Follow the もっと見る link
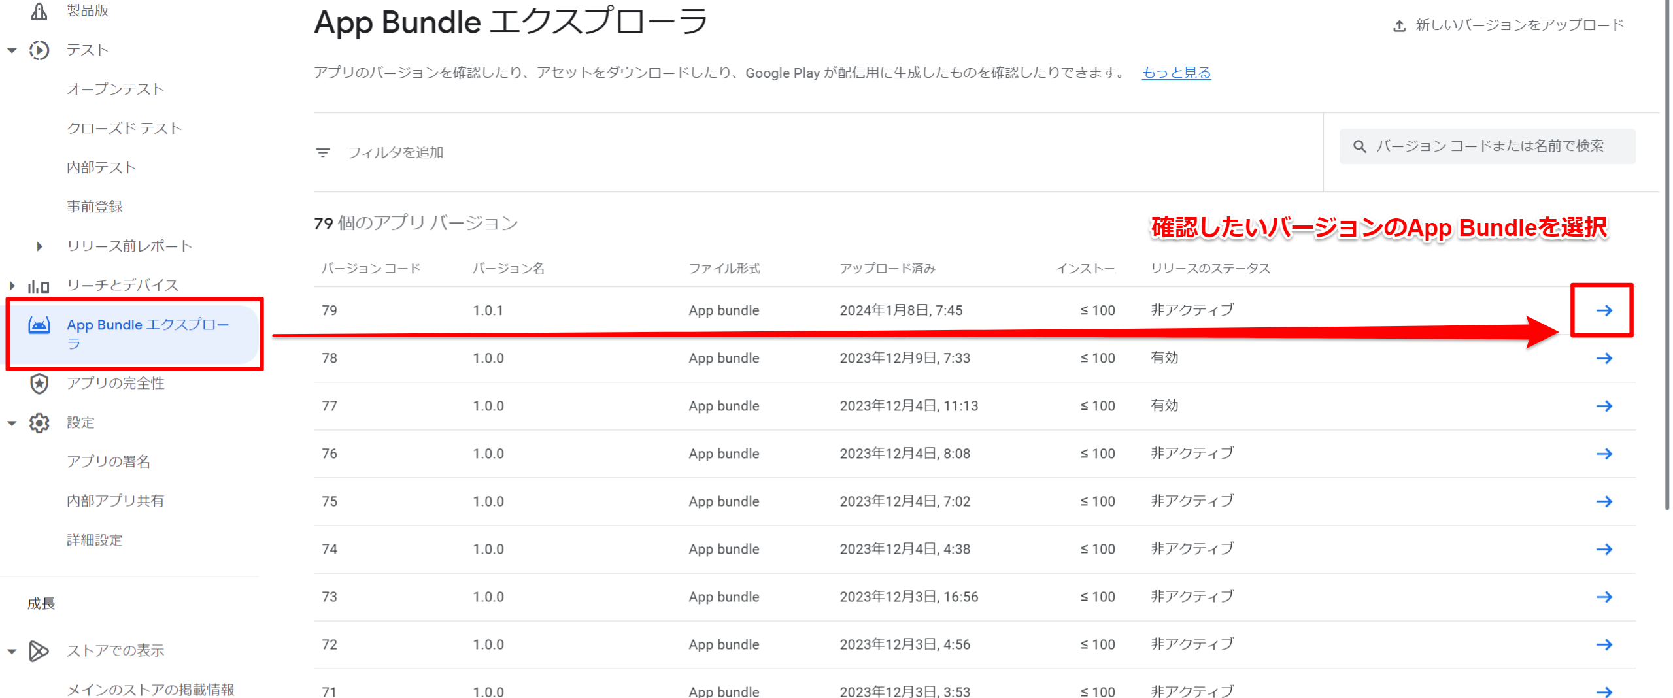Screen dimensions: 1673x698 pos(1176,73)
